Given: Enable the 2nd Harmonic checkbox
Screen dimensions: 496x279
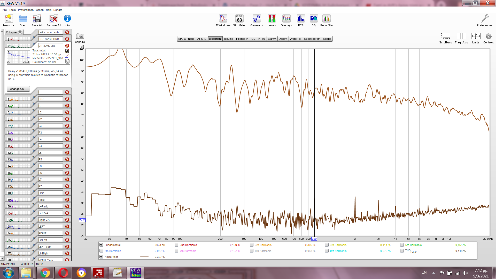Looking at the screenshot, I should [x=176, y=245].
